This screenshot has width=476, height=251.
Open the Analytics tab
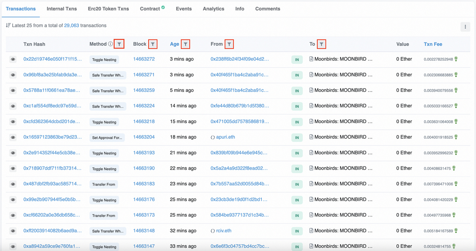213,9
